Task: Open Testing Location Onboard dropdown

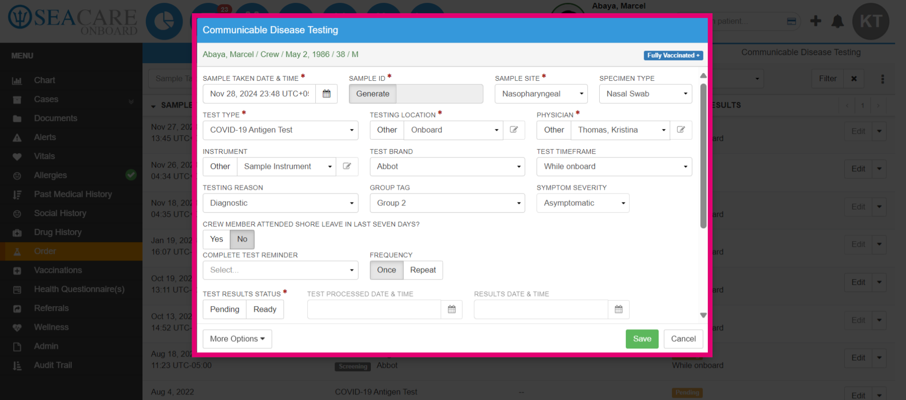Action: coord(453,130)
